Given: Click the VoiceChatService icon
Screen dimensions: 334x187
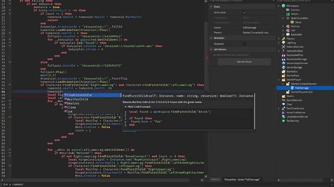Looking at the screenshot, I should [x=283, y=113].
